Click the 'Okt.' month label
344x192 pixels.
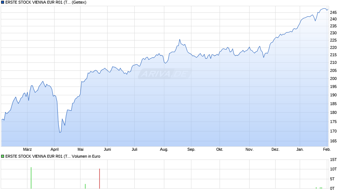pyautogui.click(x=220, y=149)
